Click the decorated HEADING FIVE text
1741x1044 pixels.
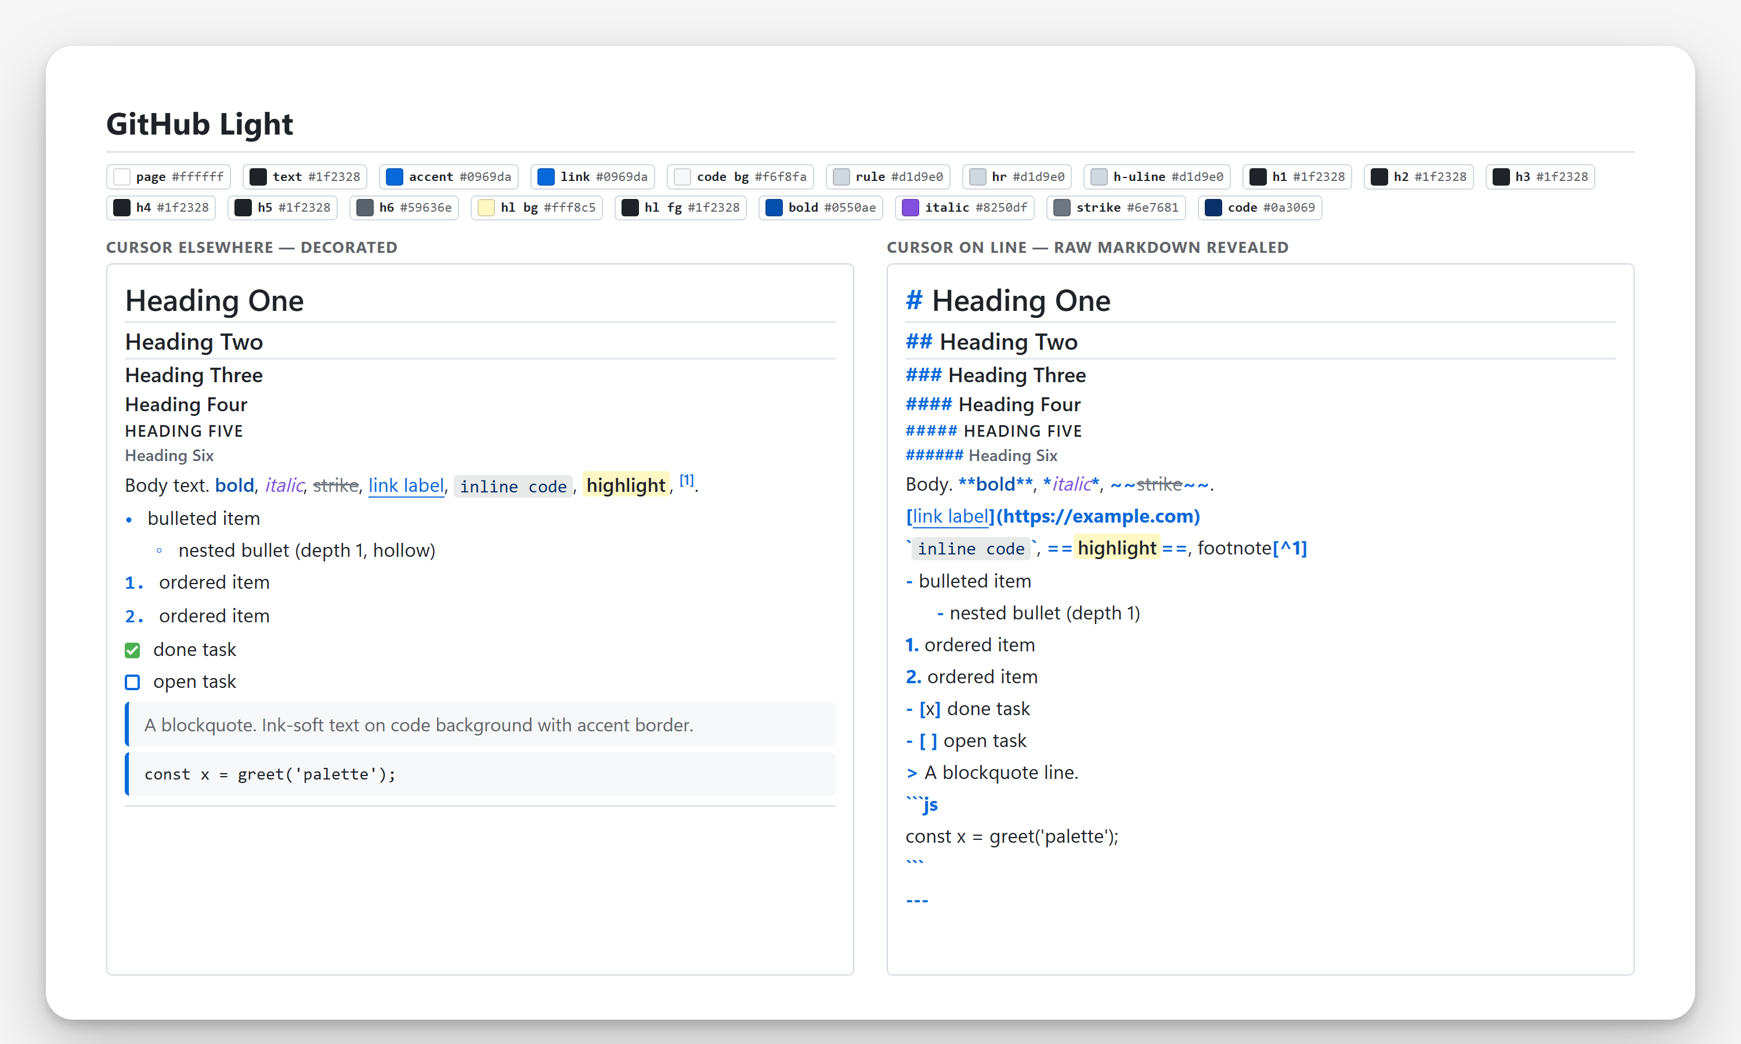(185, 432)
